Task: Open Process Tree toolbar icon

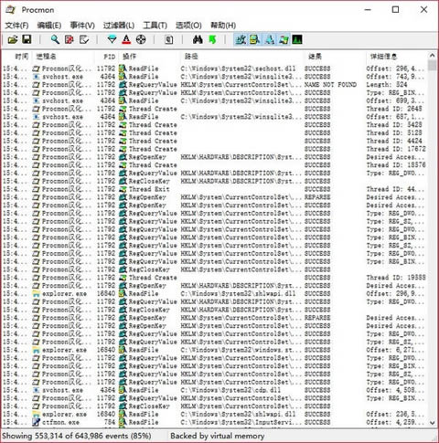Action: pos(168,39)
